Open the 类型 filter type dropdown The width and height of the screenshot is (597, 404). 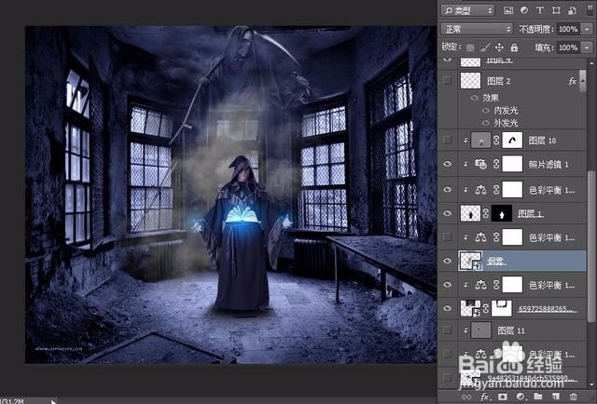click(468, 10)
